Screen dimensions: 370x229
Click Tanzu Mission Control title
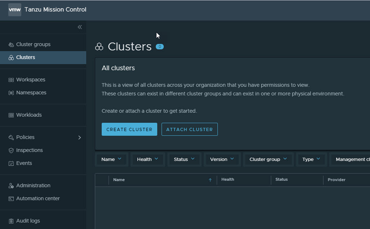[56, 10]
